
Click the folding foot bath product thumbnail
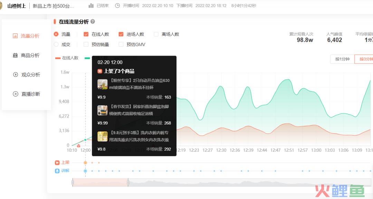tap(103, 110)
